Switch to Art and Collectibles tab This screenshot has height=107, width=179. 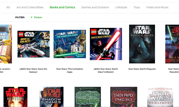tap(30, 7)
